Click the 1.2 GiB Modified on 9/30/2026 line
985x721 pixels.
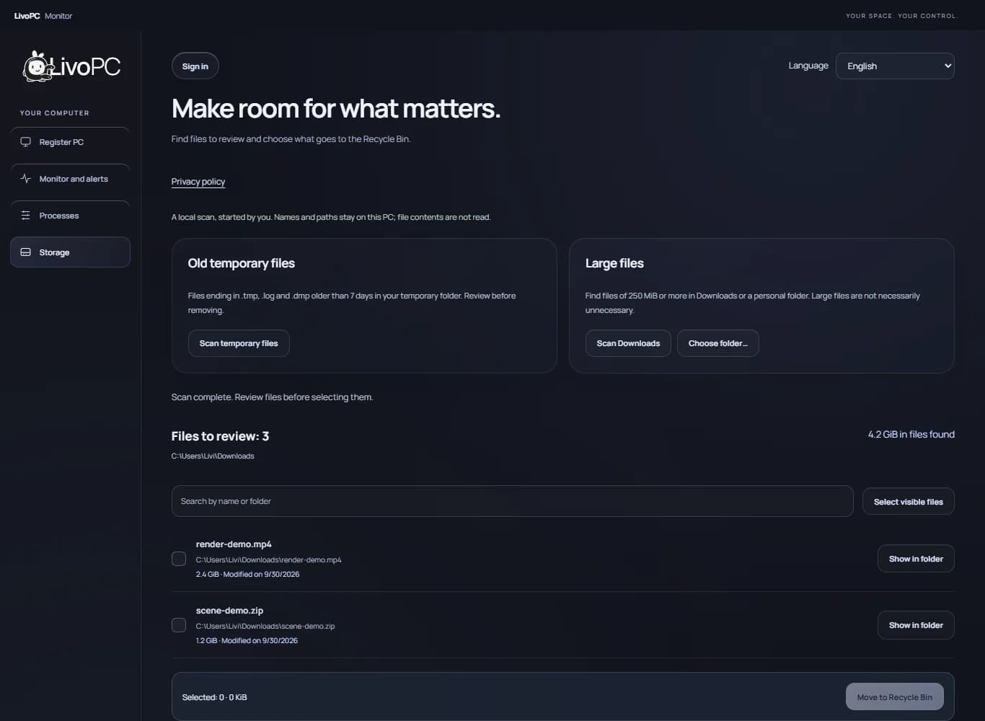click(247, 641)
